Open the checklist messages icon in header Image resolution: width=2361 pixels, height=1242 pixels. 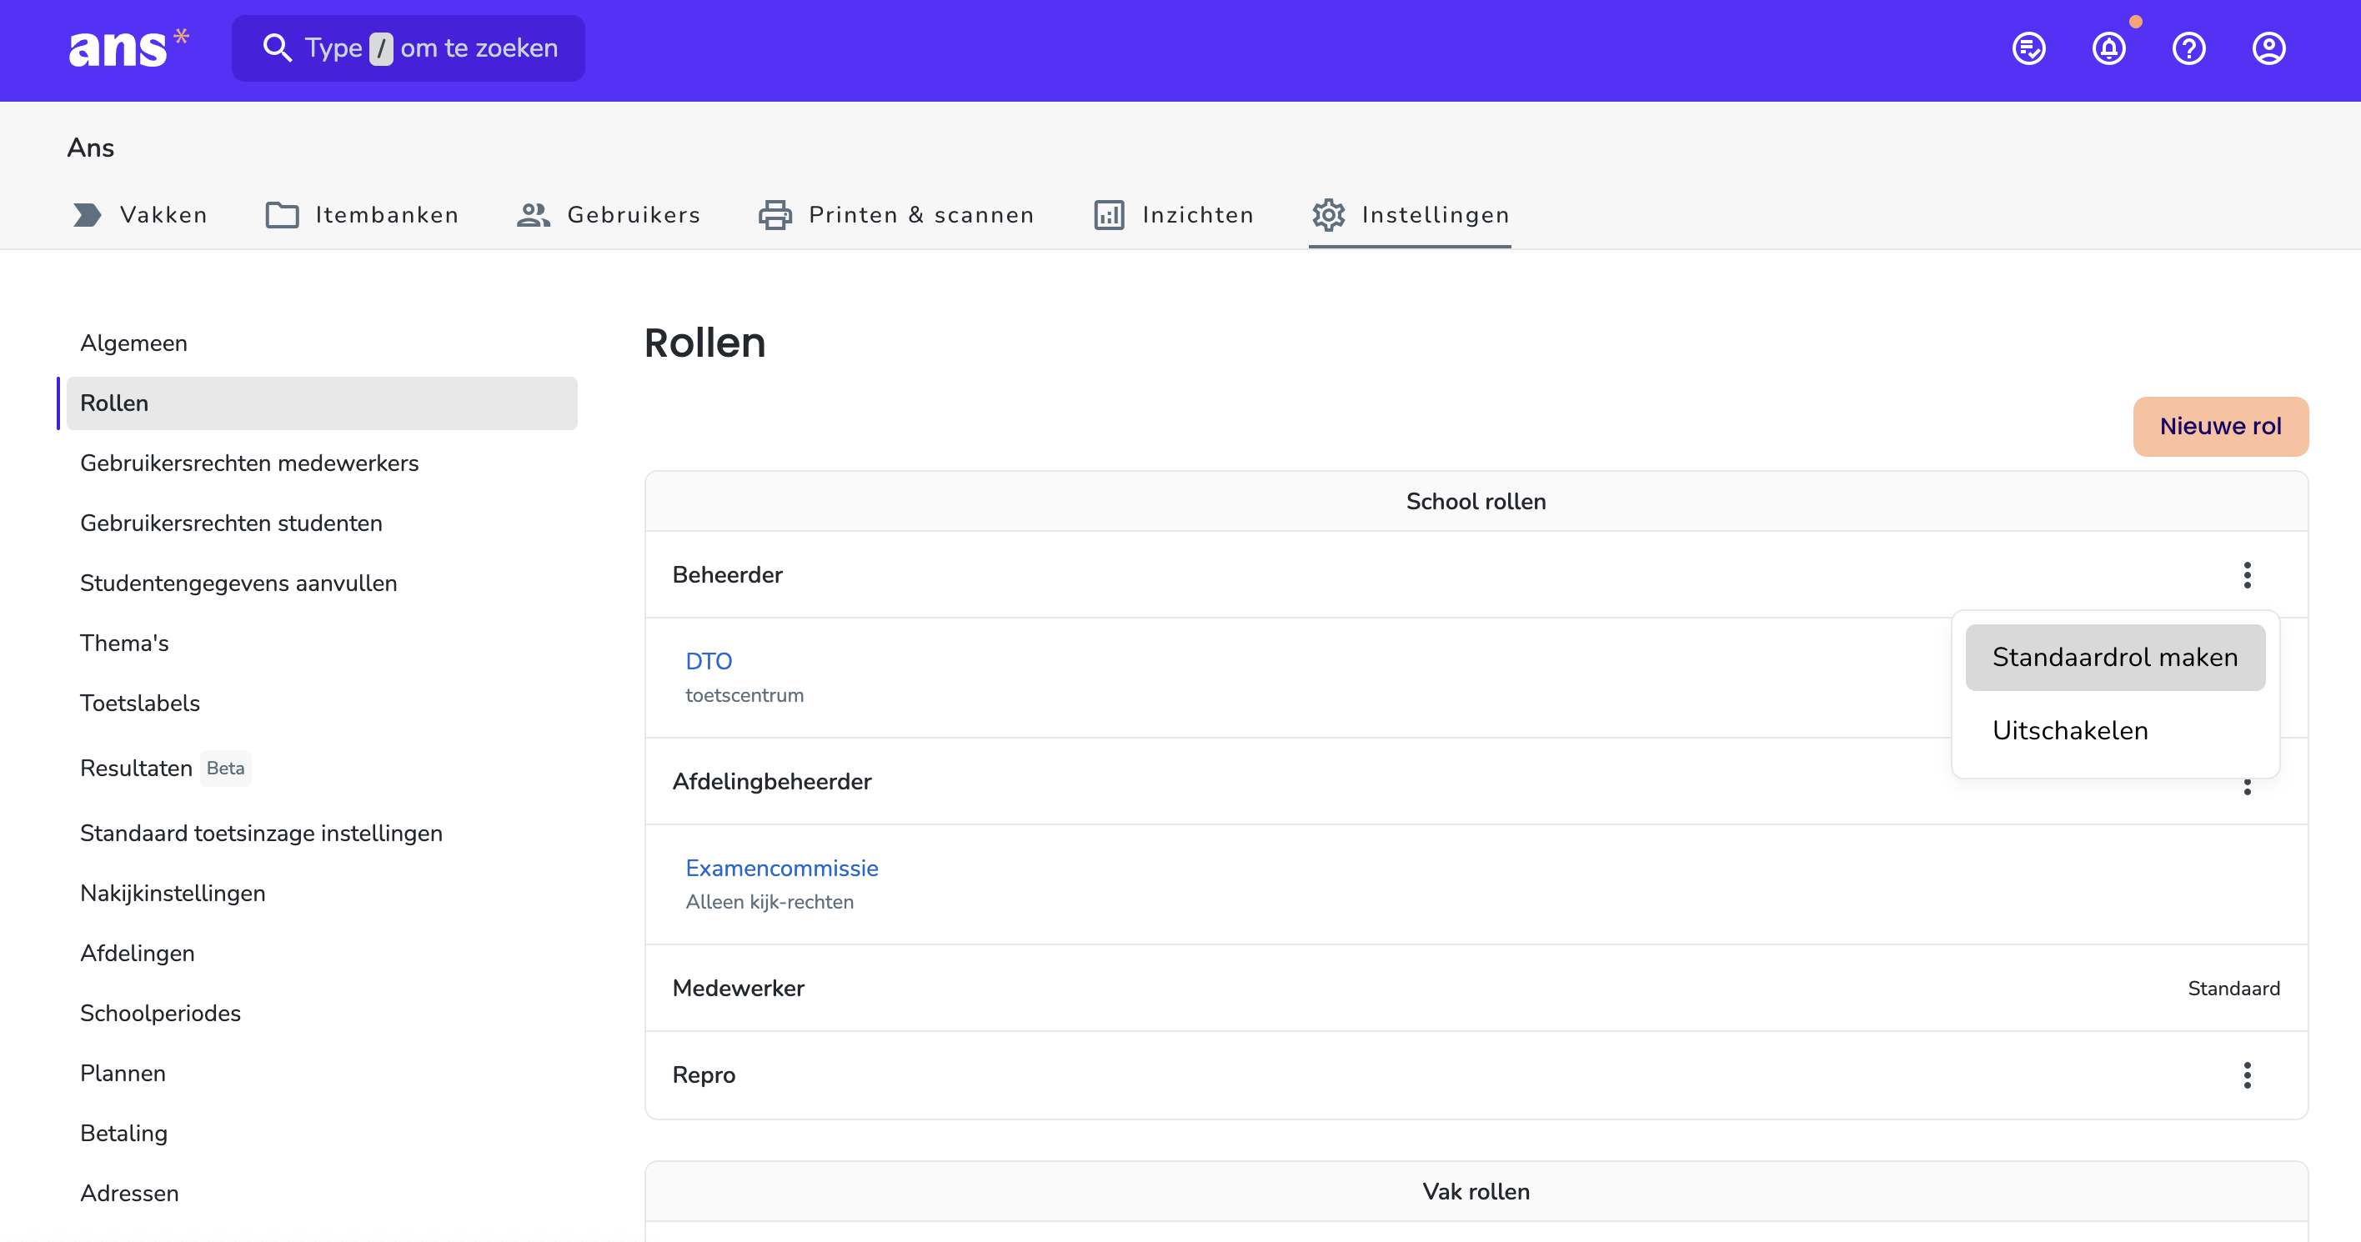(x=2028, y=48)
